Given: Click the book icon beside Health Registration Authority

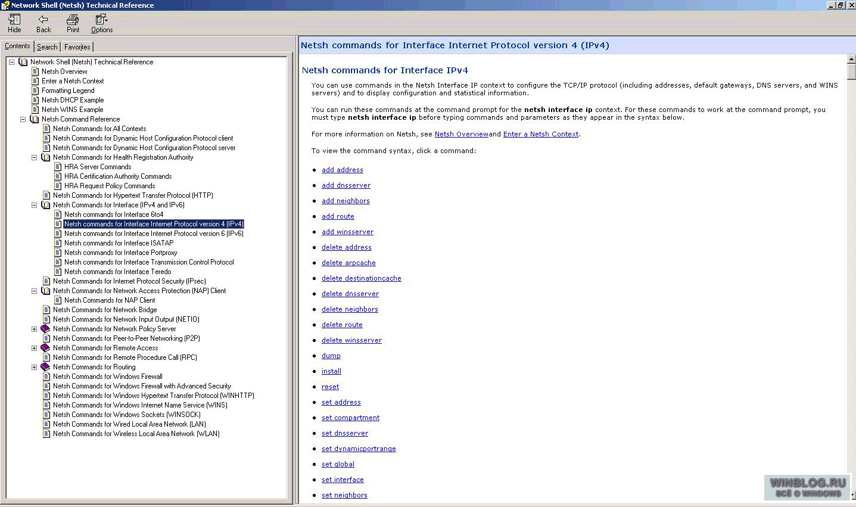Looking at the screenshot, I should click(x=46, y=157).
